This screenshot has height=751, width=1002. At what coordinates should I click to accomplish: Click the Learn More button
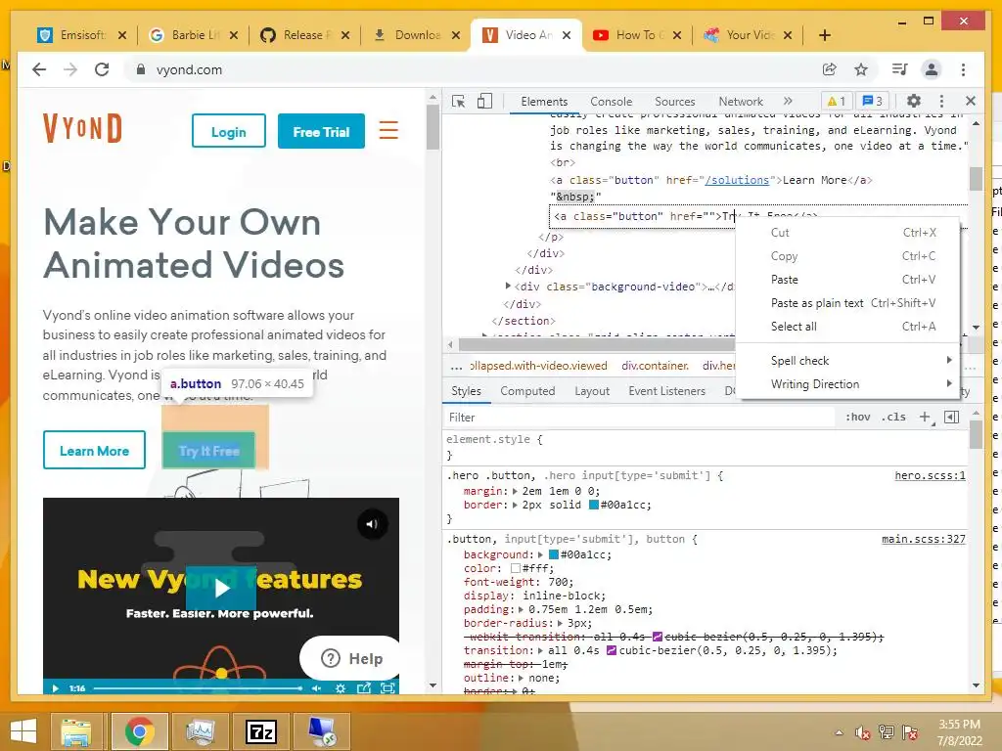95,450
